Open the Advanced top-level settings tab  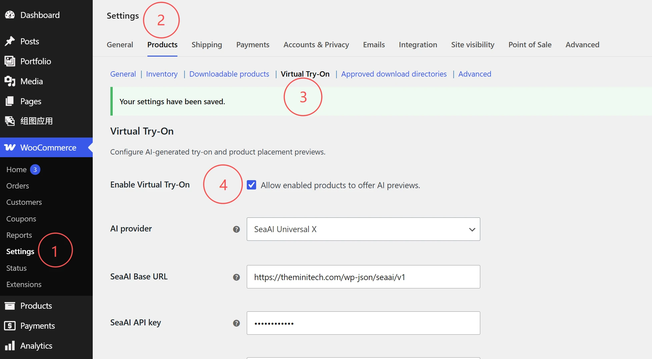tap(582, 45)
